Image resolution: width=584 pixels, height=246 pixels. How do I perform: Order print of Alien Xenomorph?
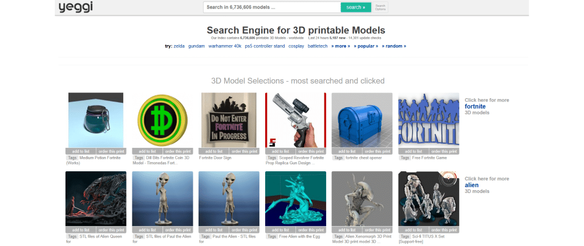click(x=378, y=230)
